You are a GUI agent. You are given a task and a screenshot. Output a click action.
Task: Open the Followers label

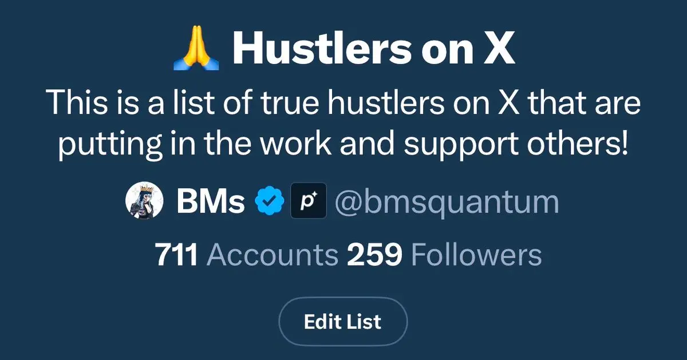pyautogui.click(x=476, y=255)
